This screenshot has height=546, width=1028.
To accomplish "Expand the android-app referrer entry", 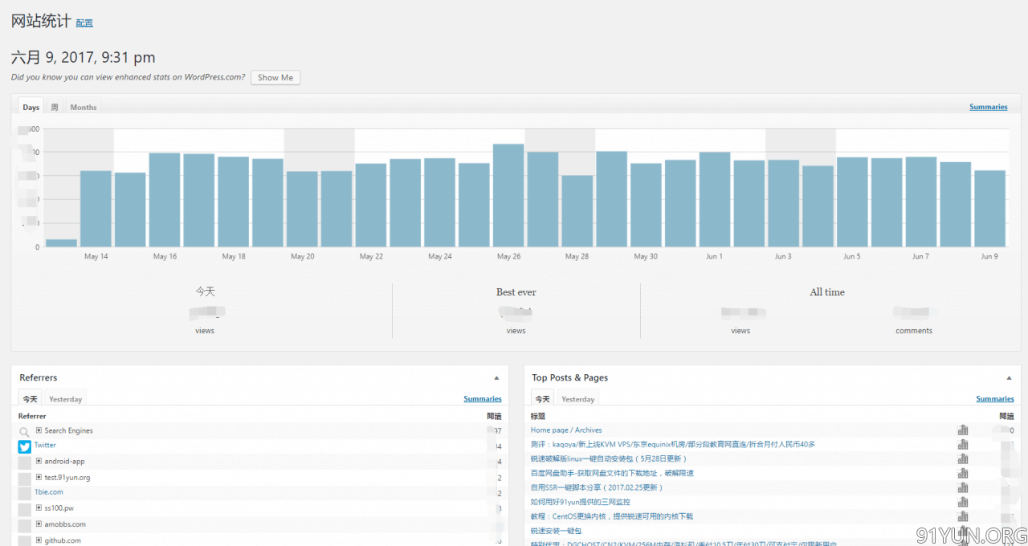I will (39, 462).
